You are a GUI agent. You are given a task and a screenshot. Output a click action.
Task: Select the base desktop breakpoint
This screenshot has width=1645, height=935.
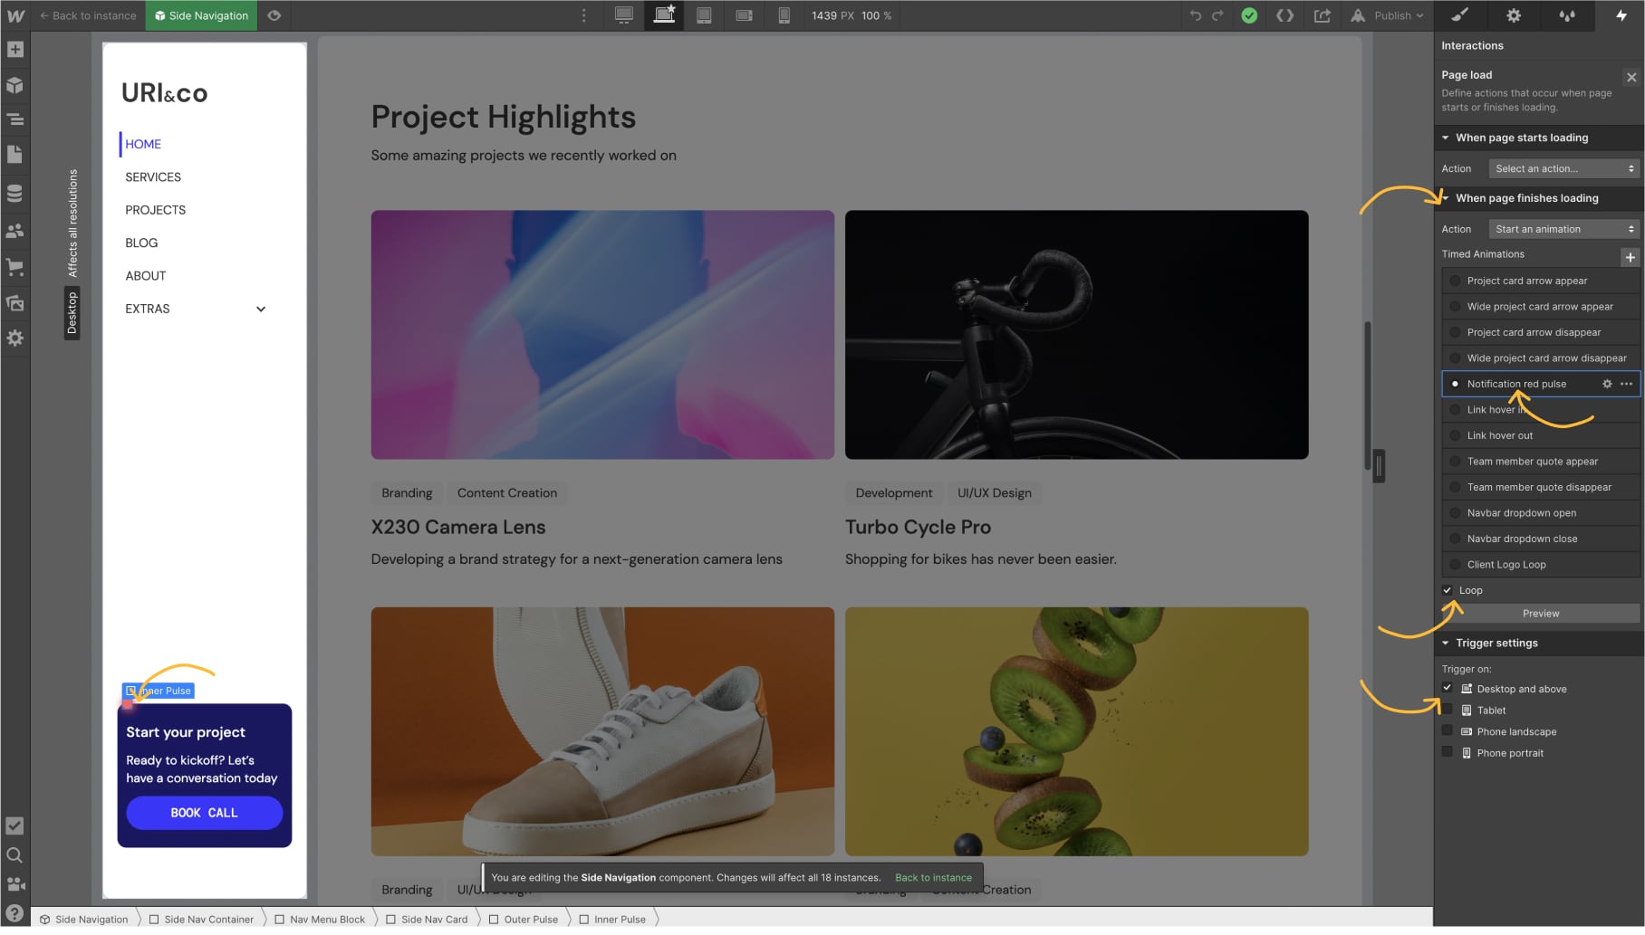664,15
